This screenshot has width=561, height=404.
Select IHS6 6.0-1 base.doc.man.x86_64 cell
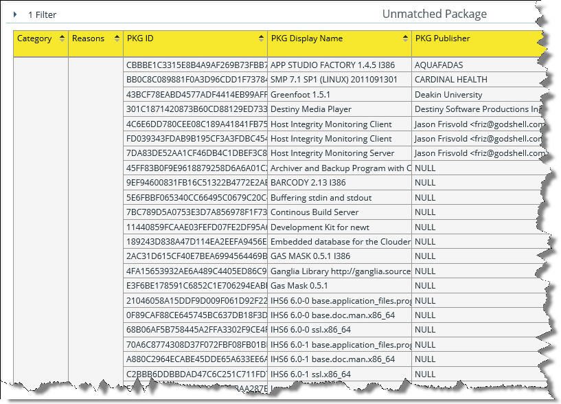[x=339, y=359]
